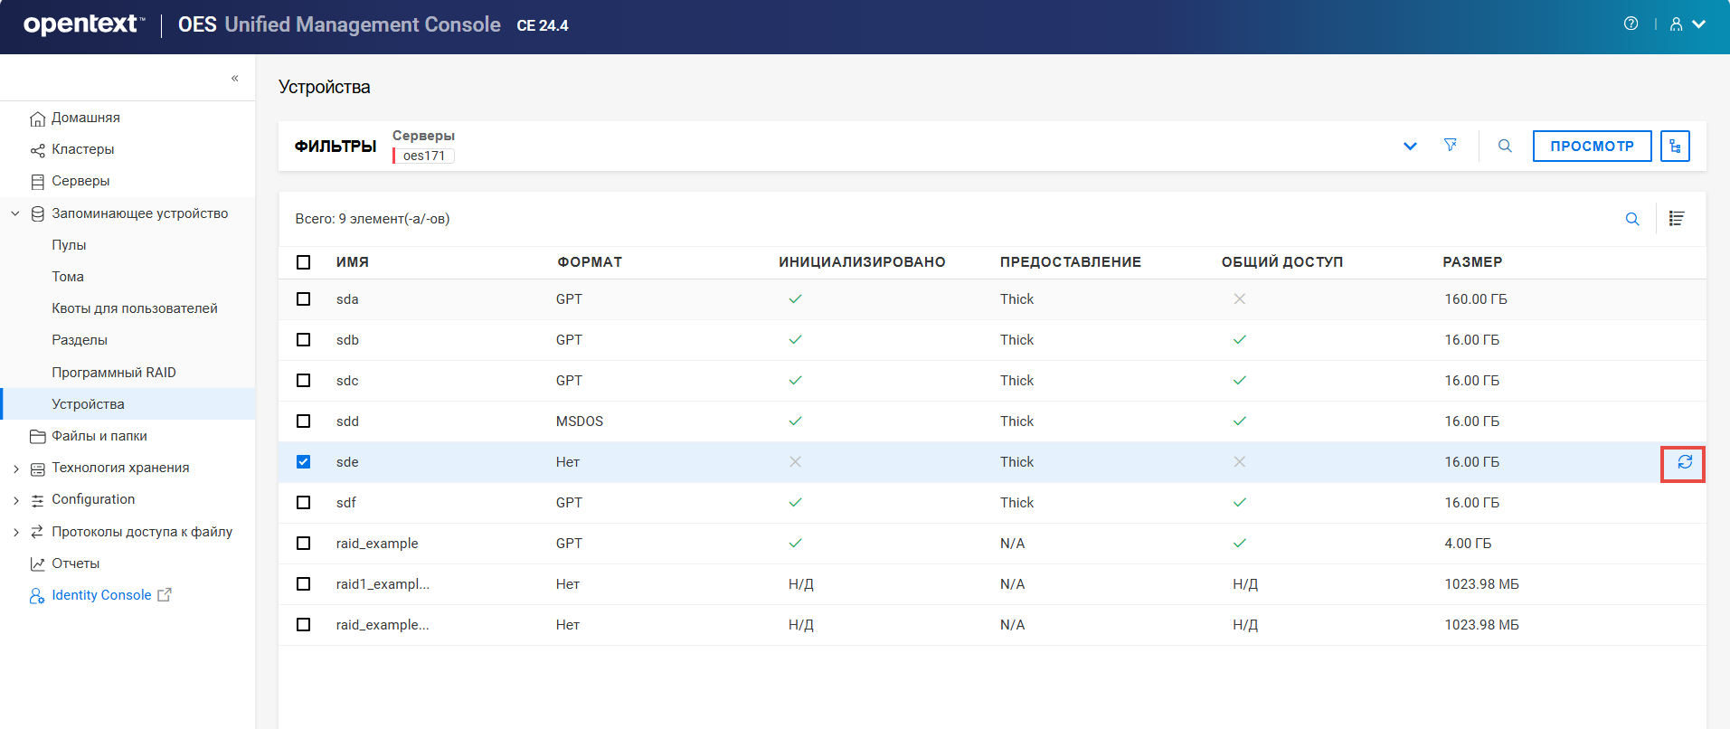Click the filter funnel icon

1451,146
